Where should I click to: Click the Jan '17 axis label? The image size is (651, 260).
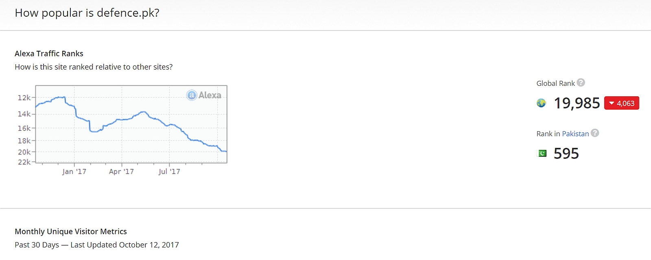[x=74, y=171]
